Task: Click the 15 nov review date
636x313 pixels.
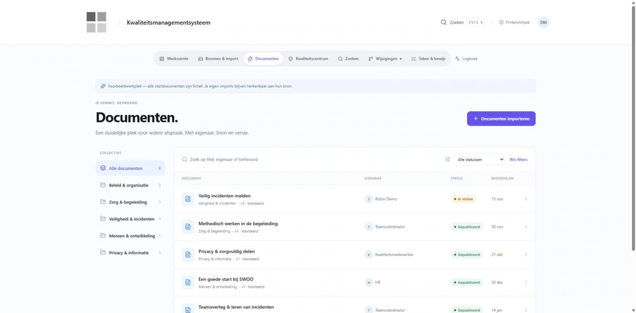Action: [x=497, y=199]
